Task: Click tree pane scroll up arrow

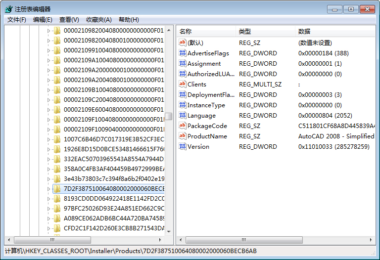Action: click(169, 30)
